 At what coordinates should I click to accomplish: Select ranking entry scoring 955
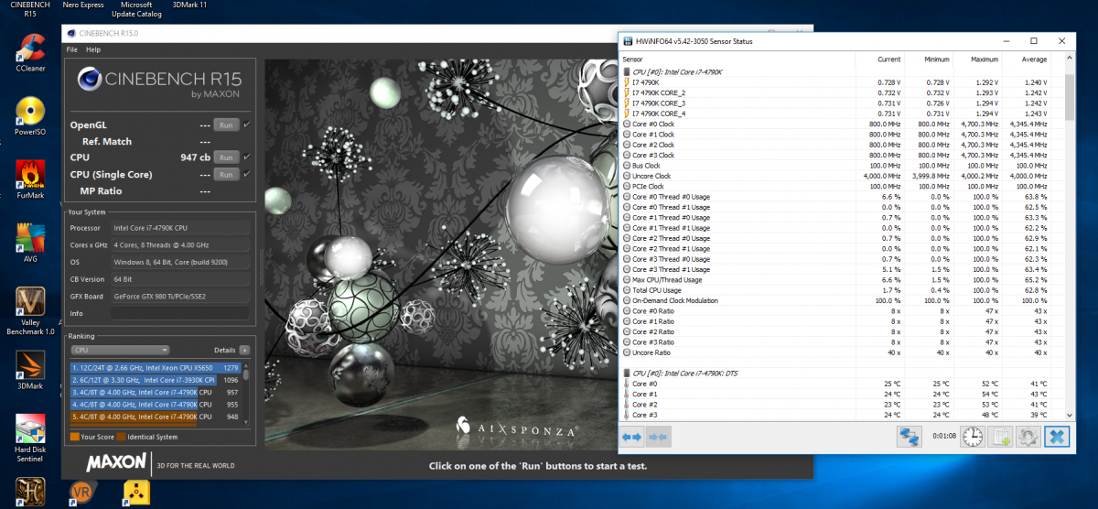point(154,404)
